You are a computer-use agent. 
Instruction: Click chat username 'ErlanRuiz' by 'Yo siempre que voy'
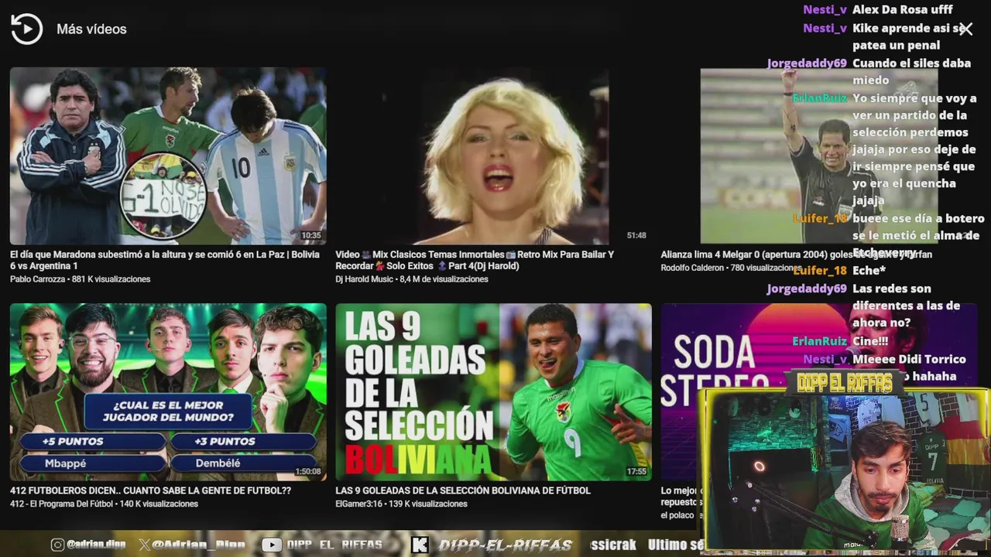[820, 98]
